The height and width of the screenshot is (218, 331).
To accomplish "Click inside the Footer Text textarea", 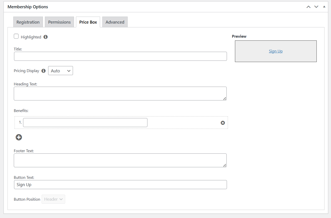I will (x=120, y=160).
